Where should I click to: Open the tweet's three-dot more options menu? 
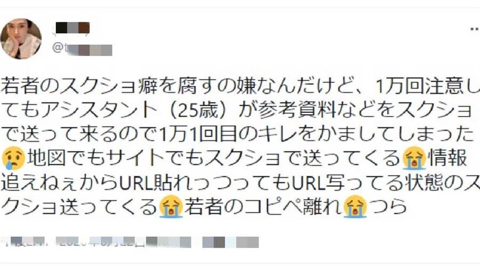click(475, 29)
